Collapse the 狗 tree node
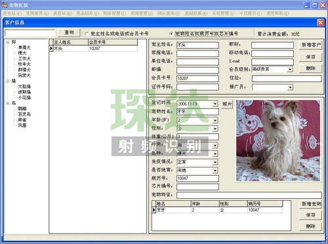Image resolution: width=328 pixels, height=244 pixels. click(x=8, y=42)
